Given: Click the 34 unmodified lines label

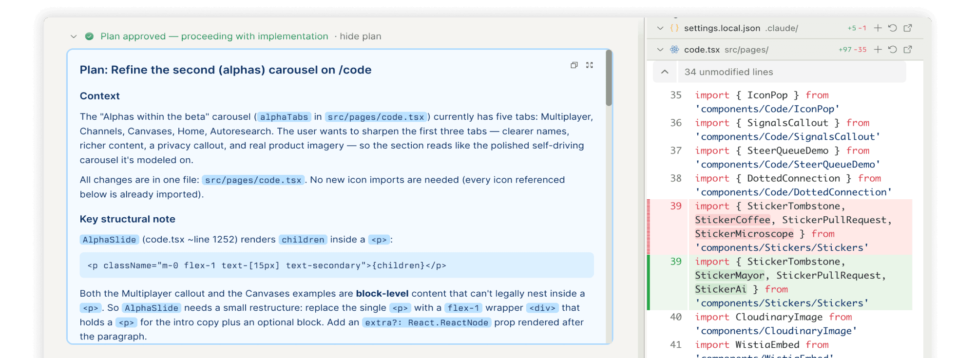Looking at the screenshot, I should [x=728, y=72].
